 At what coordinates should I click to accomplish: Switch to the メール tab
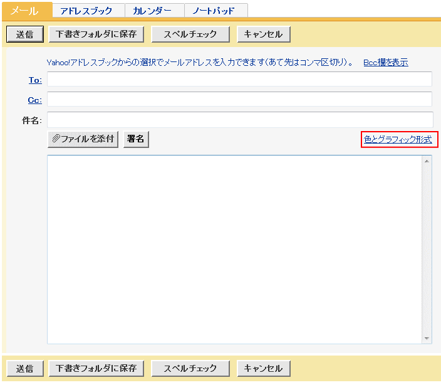click(26, 10)
